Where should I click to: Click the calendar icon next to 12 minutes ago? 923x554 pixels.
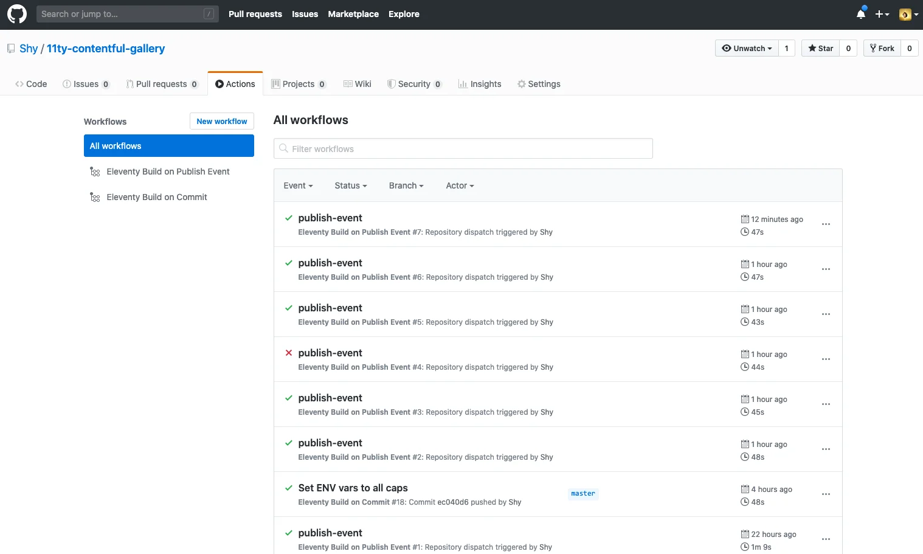[x=745, y=219]
